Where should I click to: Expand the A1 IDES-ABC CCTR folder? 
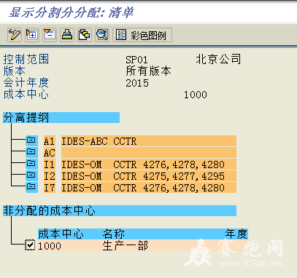[x=31, y=140]
